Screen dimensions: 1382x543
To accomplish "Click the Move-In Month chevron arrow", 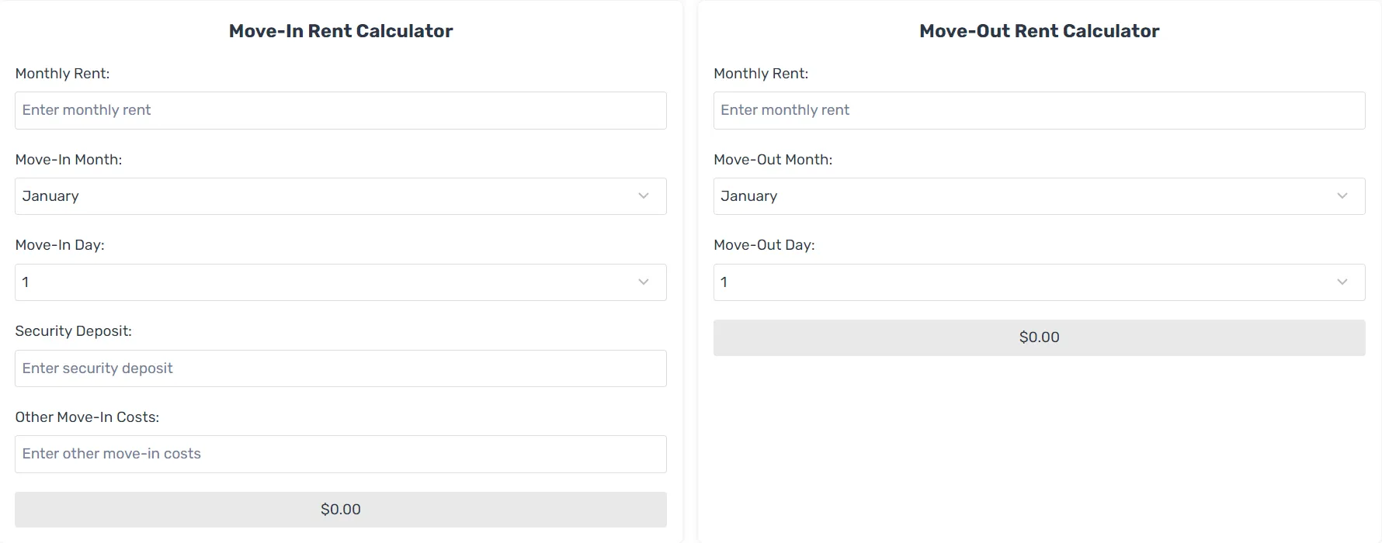I will tap(644, 196).
